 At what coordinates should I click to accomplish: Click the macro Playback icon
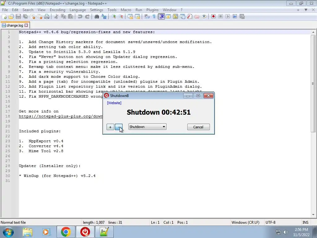click(228, 17)
